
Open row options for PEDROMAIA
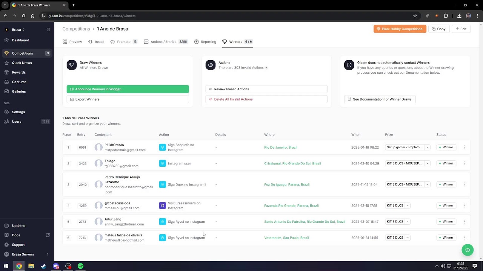(x=465, y=148)
